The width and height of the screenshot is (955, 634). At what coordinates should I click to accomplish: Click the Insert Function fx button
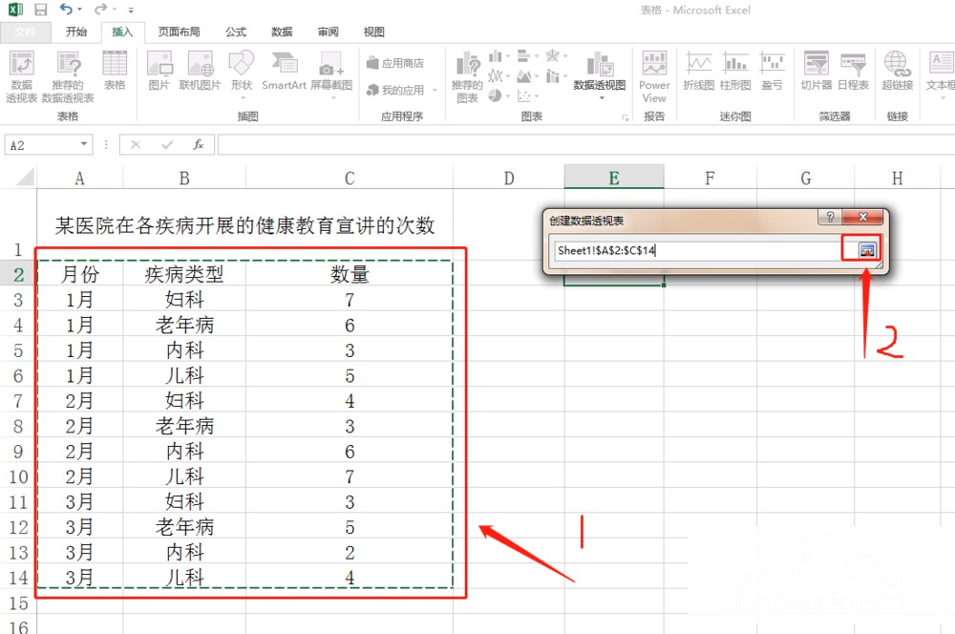198,144
